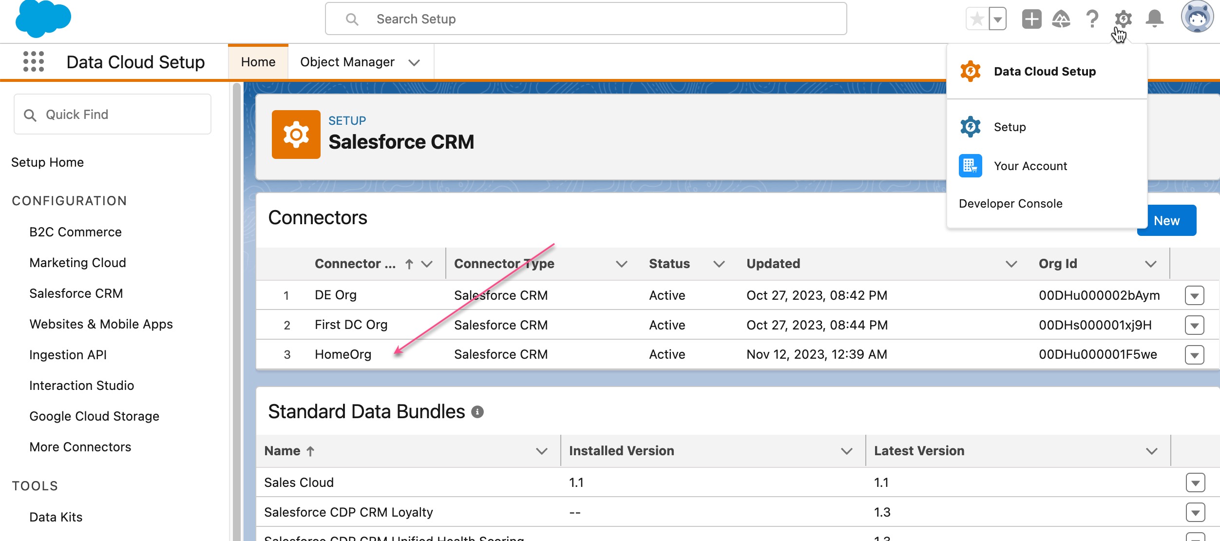Click the New connector button
Image resolution: width=1220 pixels, height=541 pixels.
coord(1166,220)
